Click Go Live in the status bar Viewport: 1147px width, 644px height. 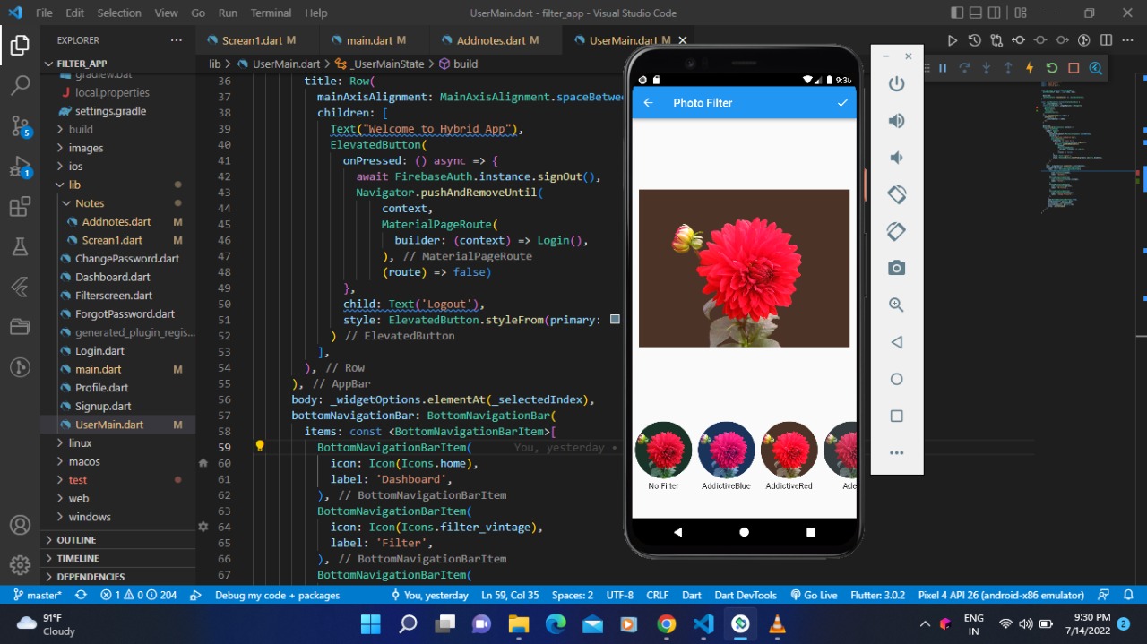[814, 595]
